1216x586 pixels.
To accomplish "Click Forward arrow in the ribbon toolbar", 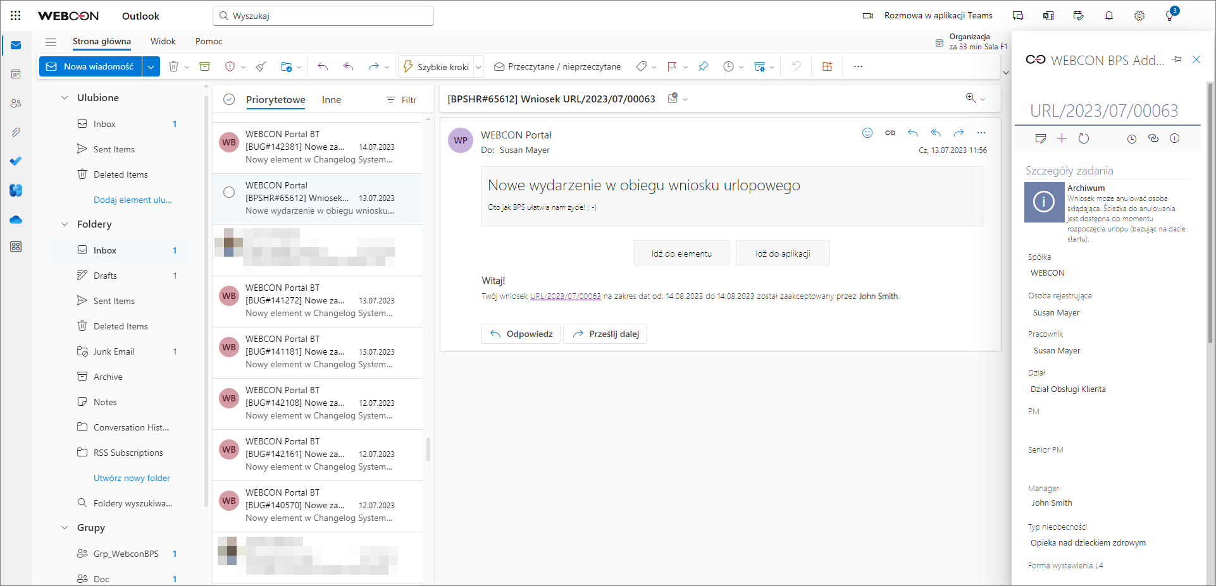I will [x=373, y=66].
